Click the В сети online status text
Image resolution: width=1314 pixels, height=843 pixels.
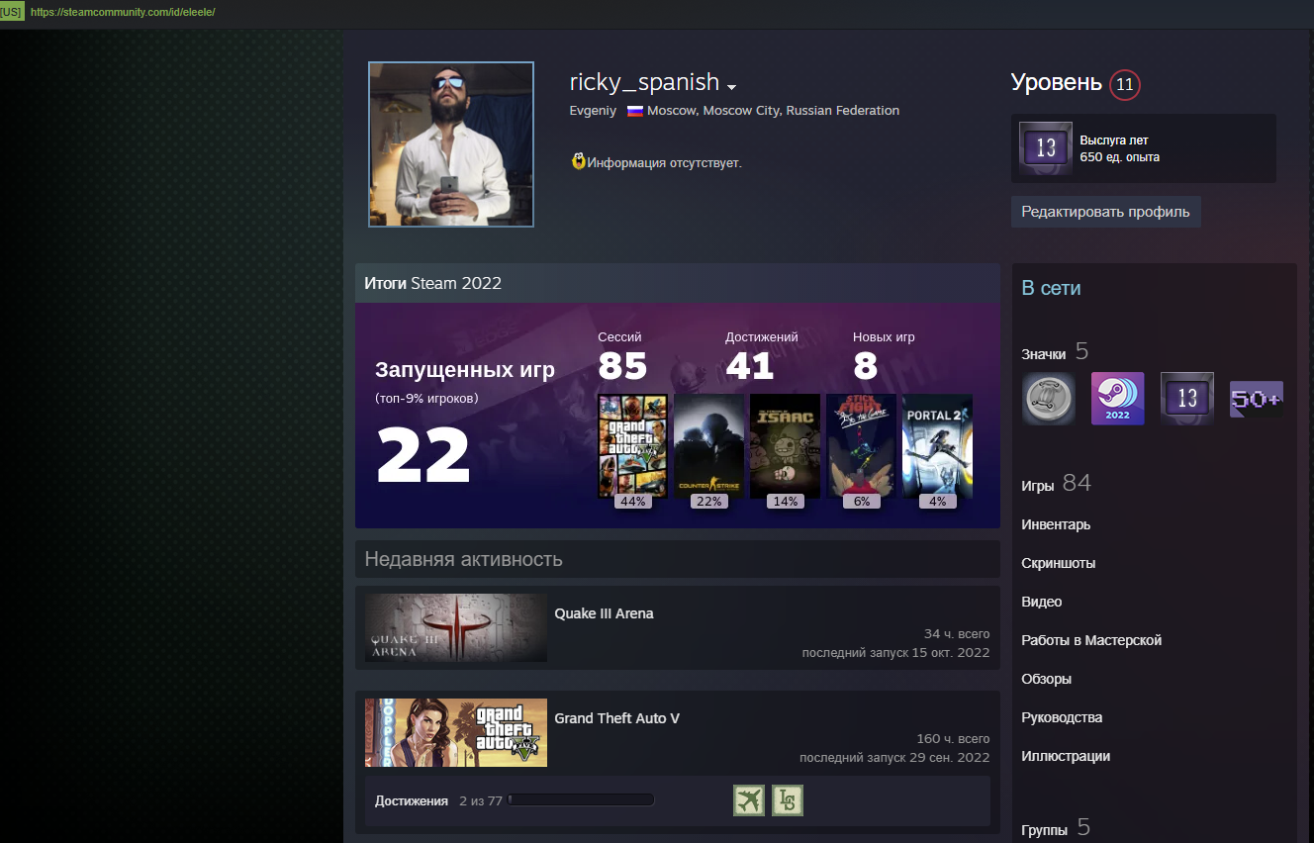1051,288
